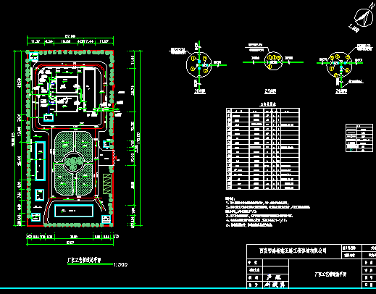Click the middle straight-pipe node detail
This screenshot has width=376, height=294.
tap(273, 61)
